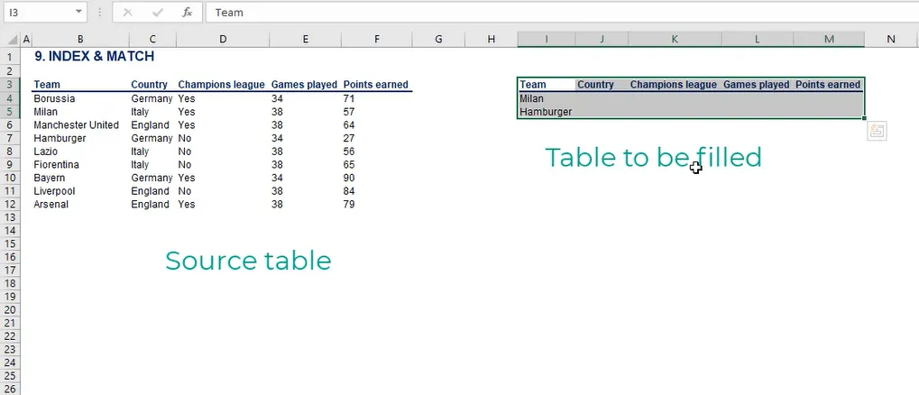
Task: Click 'Points earned' header in column F
Action: coord(376,85)
